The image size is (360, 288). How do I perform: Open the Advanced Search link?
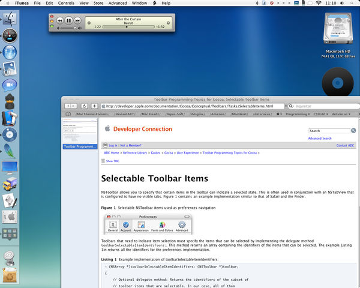point(320,138)
